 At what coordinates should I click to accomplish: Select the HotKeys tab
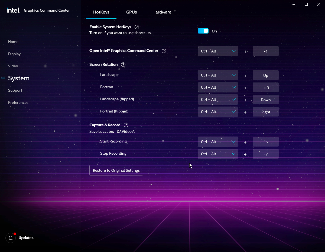pyautogui.click(x=101, y=12)
